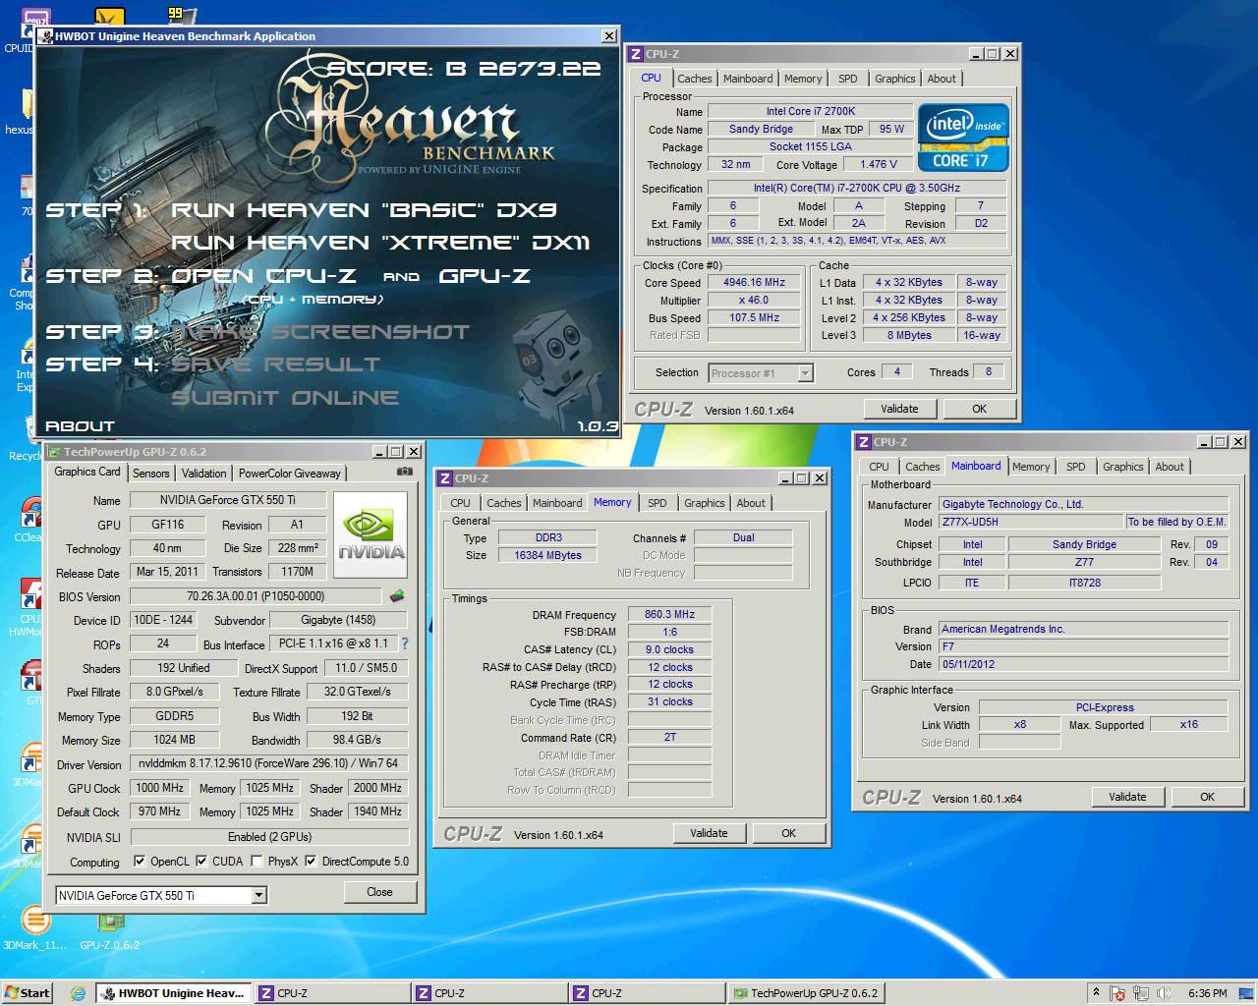The width and height of the screenshot is (1258, 1006).
Task: Click the memory Size value 16384 MBytes
Action: pyautogui.click(x=547, y=555)
